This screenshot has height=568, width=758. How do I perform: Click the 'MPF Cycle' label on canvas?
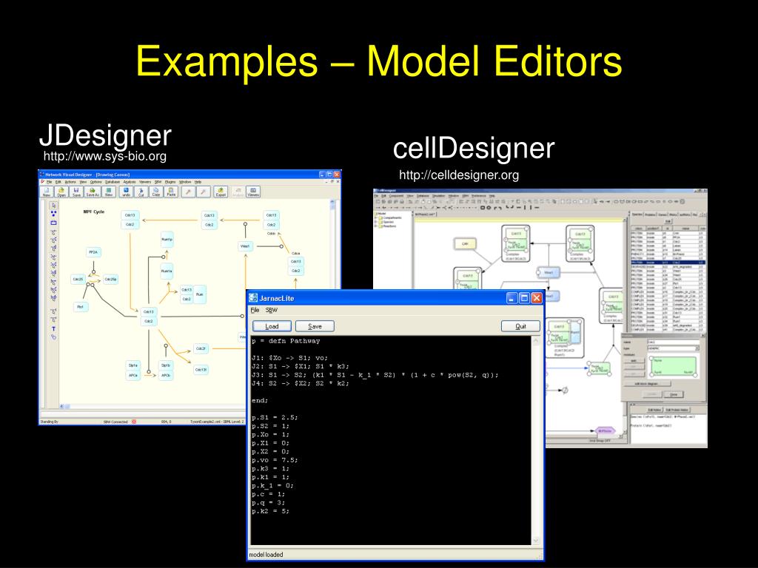click(x=94, y=212)
